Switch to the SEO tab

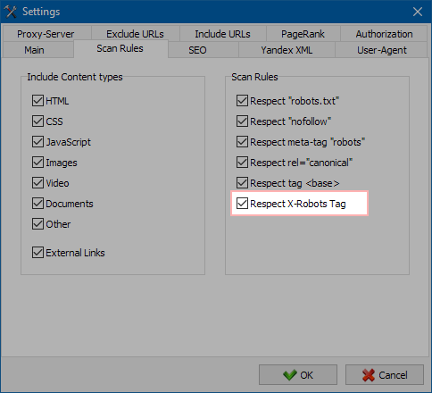(197, 50)
